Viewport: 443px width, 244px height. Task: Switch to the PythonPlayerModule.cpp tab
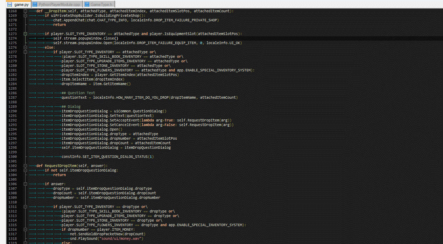pyautogui.click(x=59, y=5)
